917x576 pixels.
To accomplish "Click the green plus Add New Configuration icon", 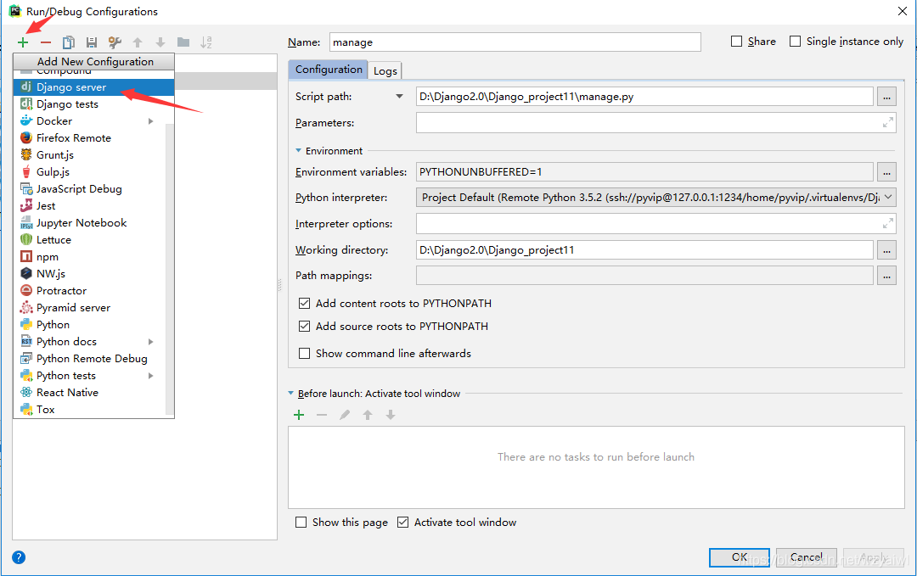I will click(23, 42).
